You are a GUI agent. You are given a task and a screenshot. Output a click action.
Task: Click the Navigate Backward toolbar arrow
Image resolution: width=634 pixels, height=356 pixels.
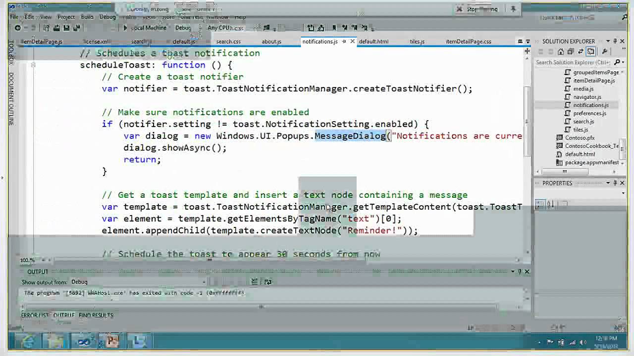pyautogui.click(x=18, y=28)
